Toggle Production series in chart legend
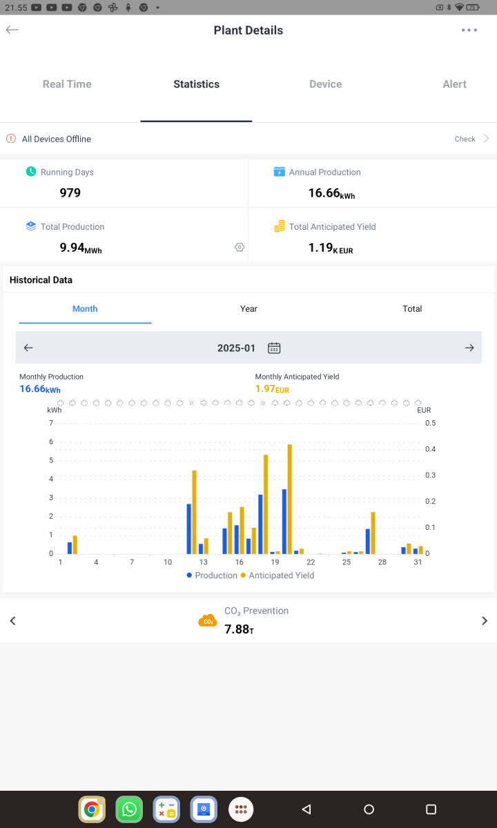 tap(212, 575)
